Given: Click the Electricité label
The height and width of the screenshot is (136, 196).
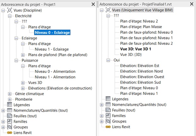Looking at the screenshot, I should [23, 16].
